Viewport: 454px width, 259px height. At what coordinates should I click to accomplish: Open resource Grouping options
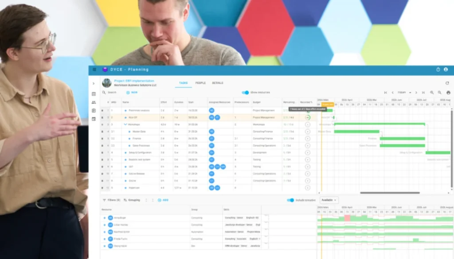(132, 200)
